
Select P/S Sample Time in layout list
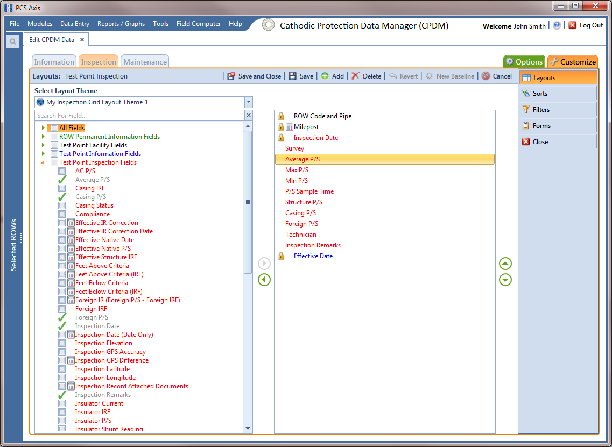coord(309,191)
